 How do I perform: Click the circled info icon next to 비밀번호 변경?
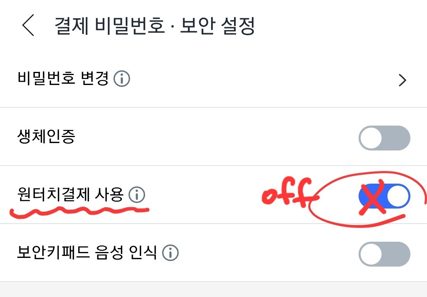123,79
